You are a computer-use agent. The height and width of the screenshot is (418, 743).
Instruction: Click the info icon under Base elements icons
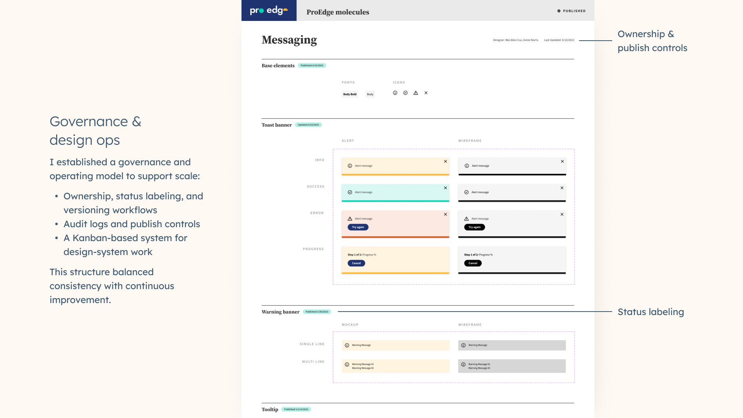click(395, 93)
